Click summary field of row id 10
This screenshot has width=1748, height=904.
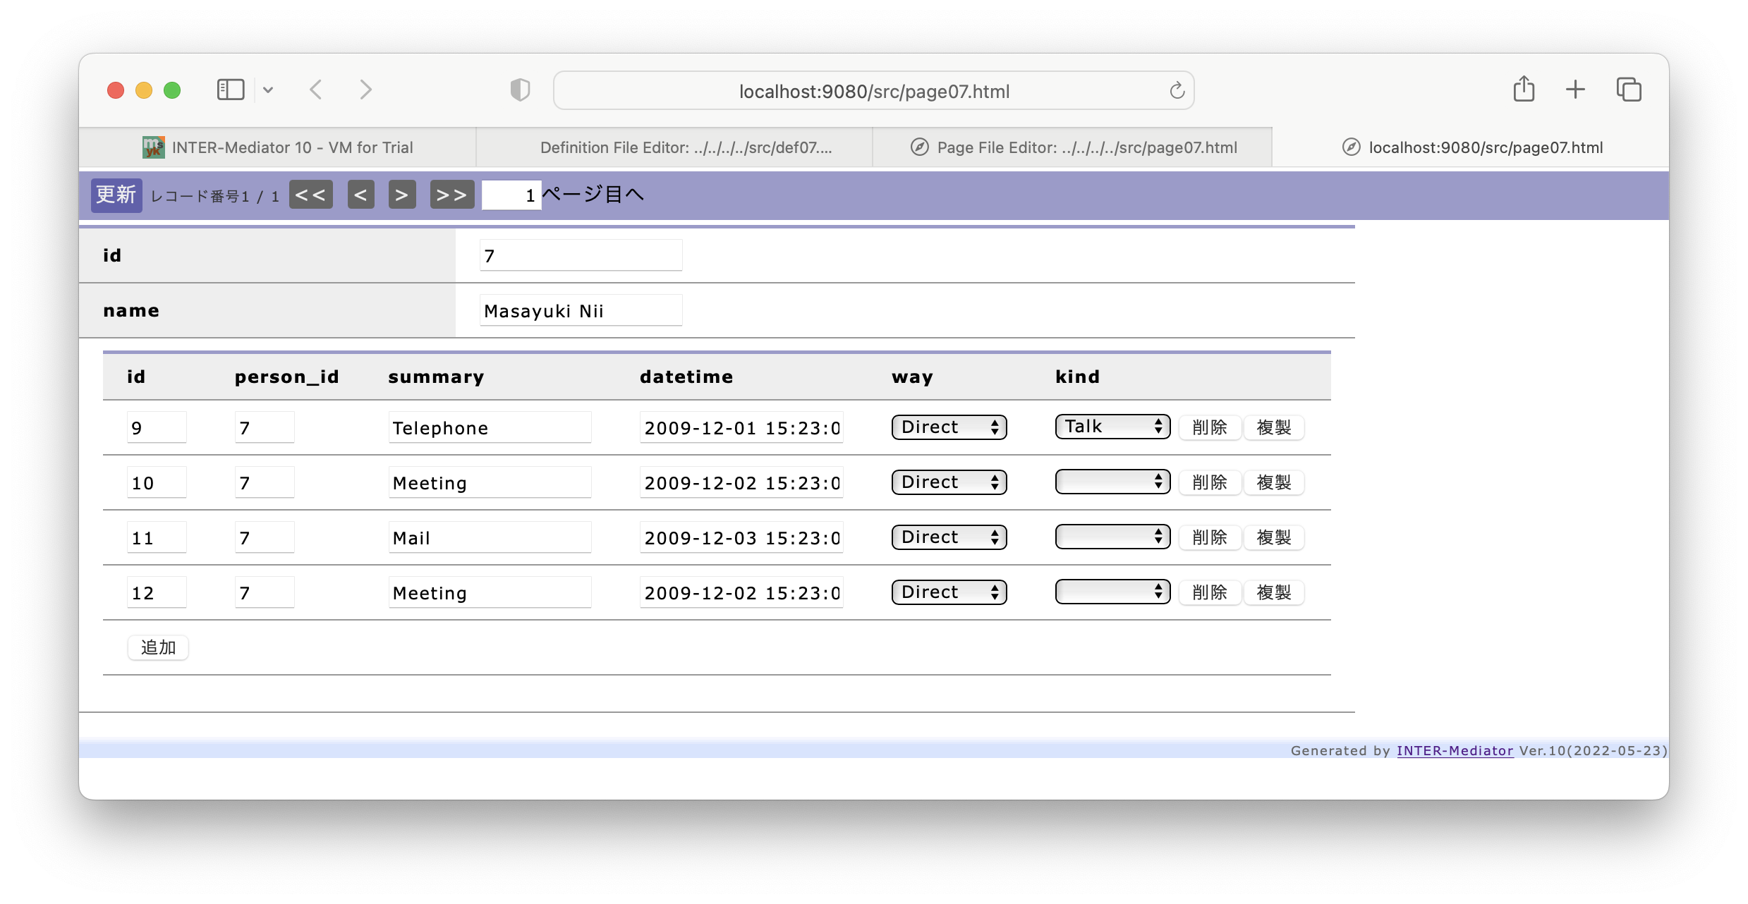tap(490, 482)
